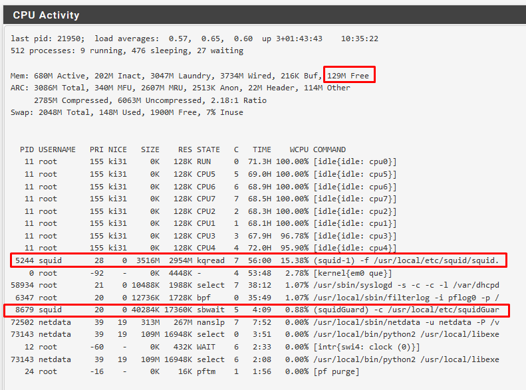Click the STATE column header
Screen dimensions: 526x390
[x=208, y=149]
